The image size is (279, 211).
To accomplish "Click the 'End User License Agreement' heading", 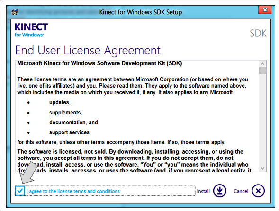I will [88, 51].
